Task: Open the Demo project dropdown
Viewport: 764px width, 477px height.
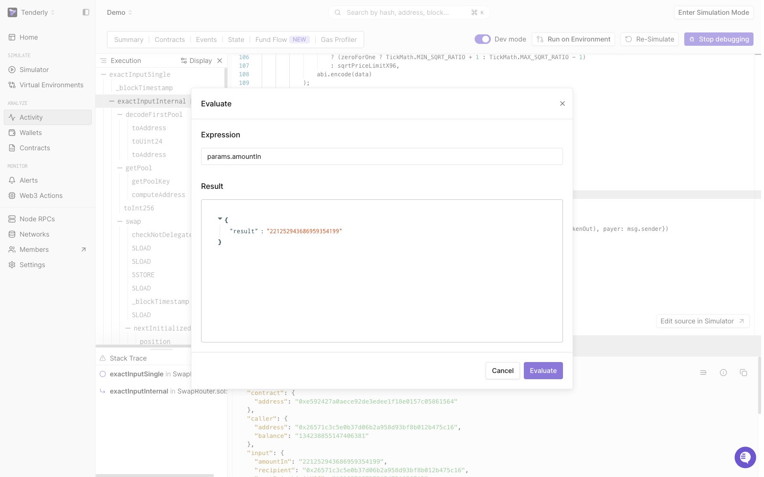Action: (119, 12)
